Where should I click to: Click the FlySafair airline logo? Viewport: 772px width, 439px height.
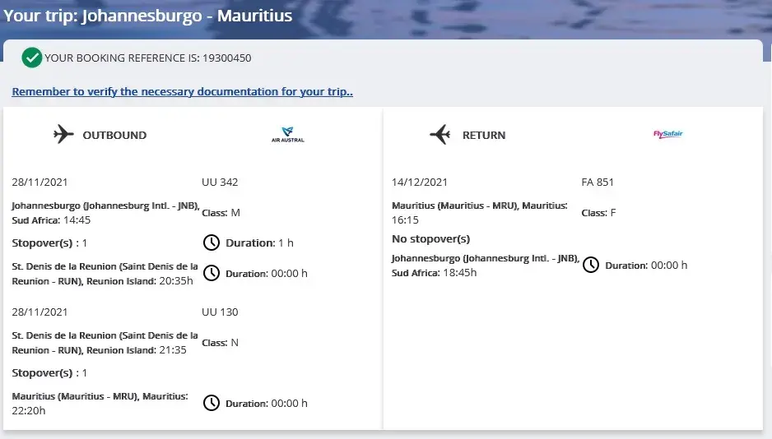click(x=667, y=134)
